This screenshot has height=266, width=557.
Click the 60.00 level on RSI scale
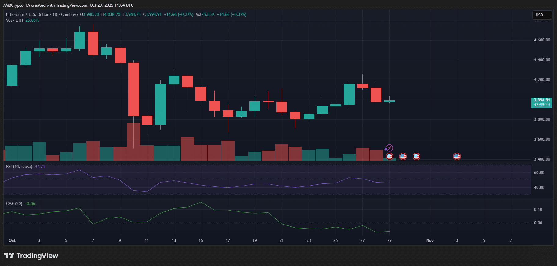click(539, 172)
